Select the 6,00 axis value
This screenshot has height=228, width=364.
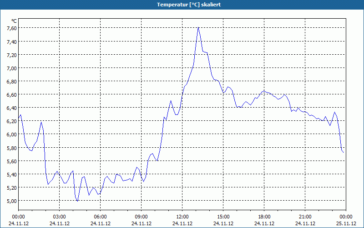12,135
